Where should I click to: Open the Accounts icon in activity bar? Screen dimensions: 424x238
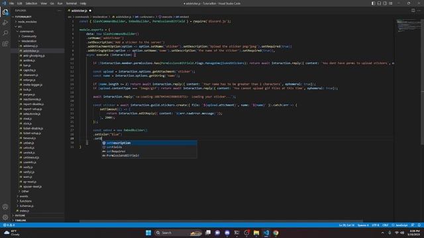5,207
